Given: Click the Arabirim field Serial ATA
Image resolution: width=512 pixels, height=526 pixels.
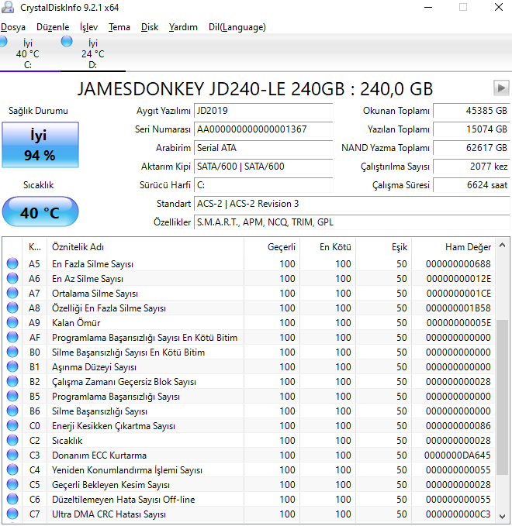Looking at the screenshot, I should coord(264,148).
